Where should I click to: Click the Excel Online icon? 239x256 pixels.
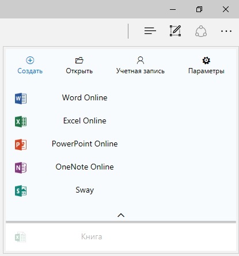(21, 122)
